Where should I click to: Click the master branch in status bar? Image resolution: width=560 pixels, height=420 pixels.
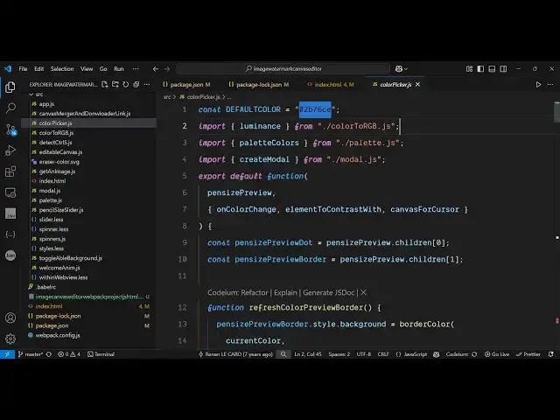coord(31,354)
